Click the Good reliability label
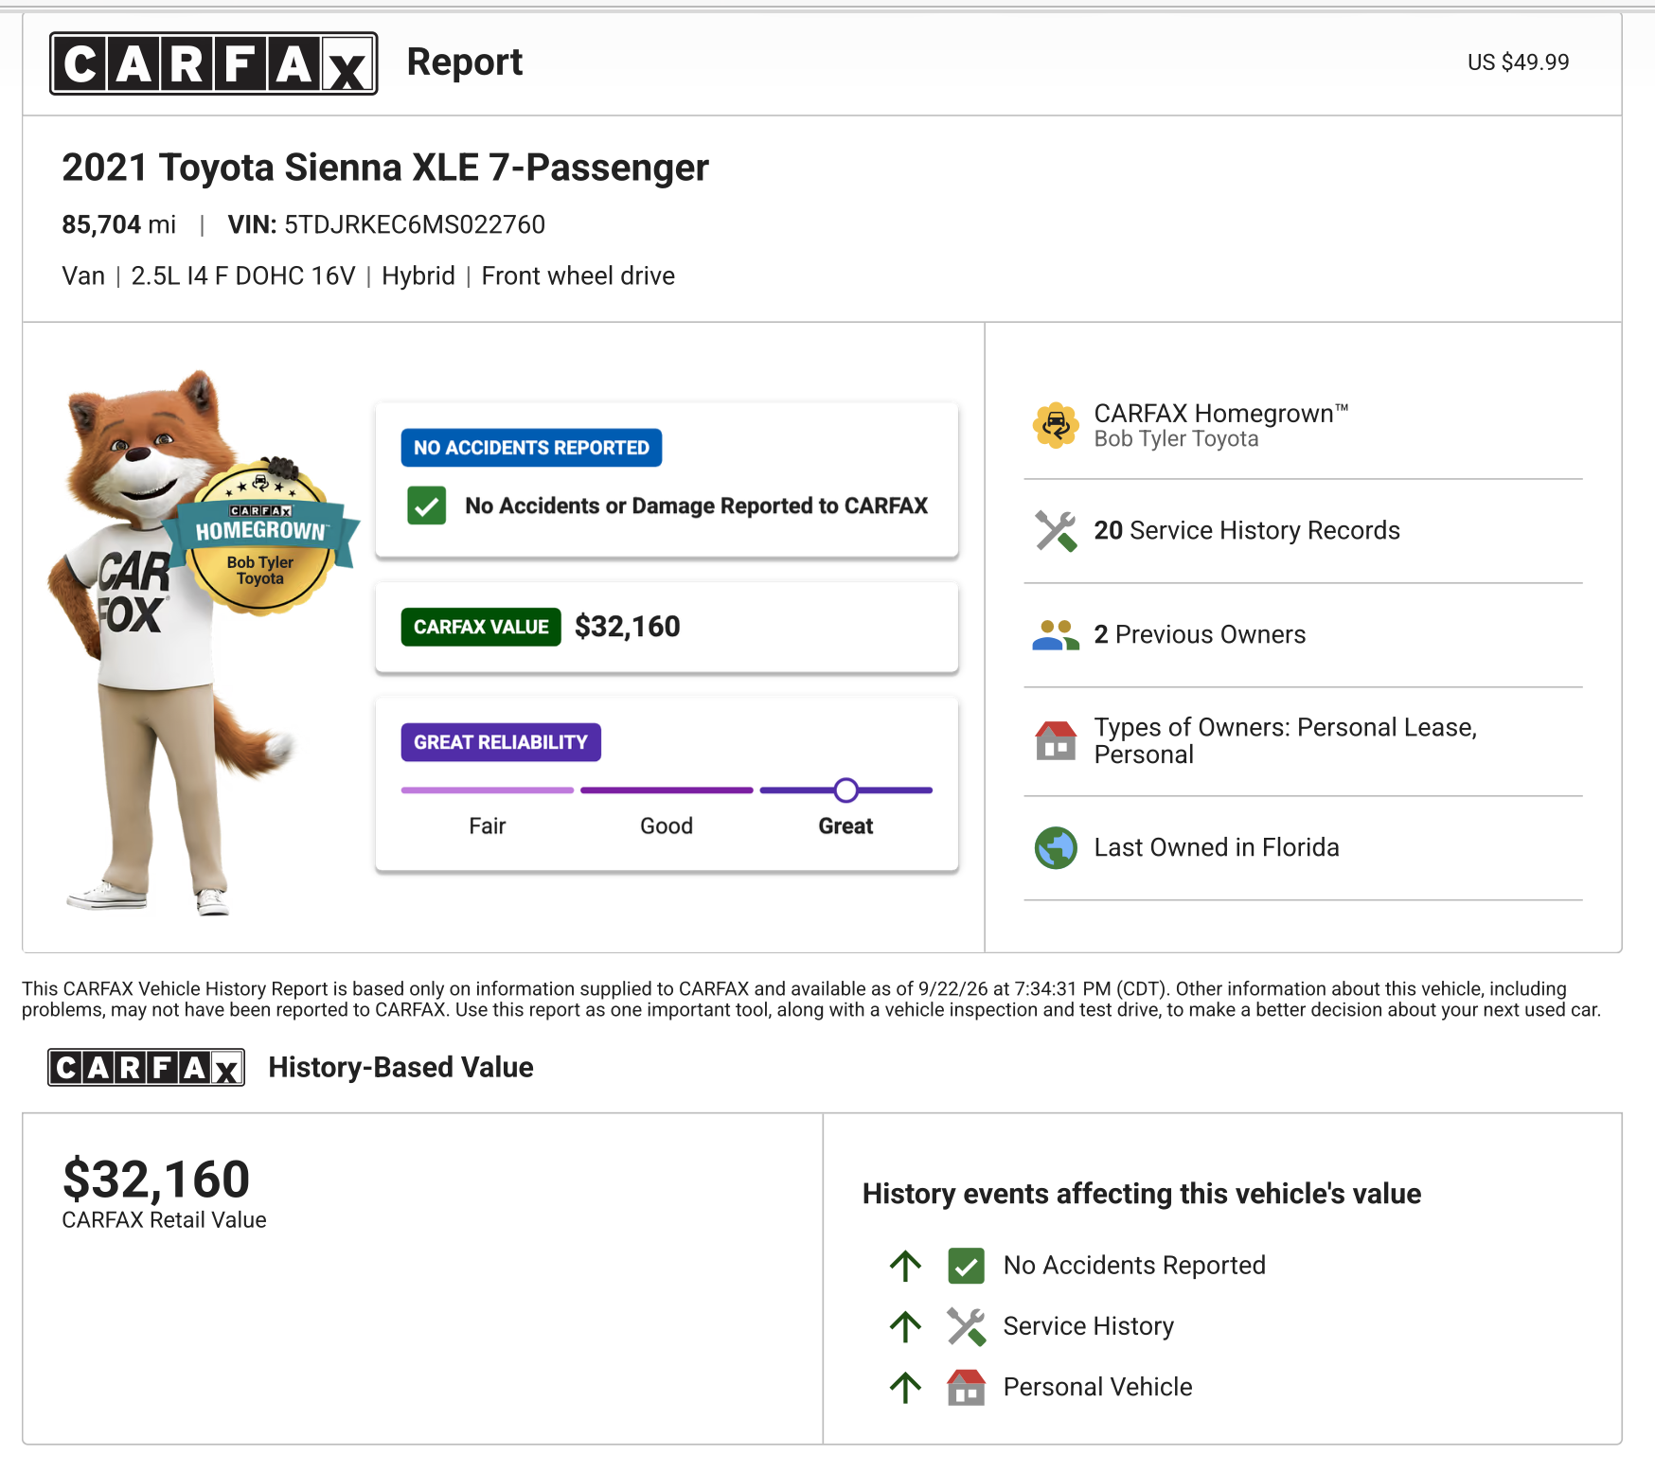1655x1473 pixels. coord(667,826)
